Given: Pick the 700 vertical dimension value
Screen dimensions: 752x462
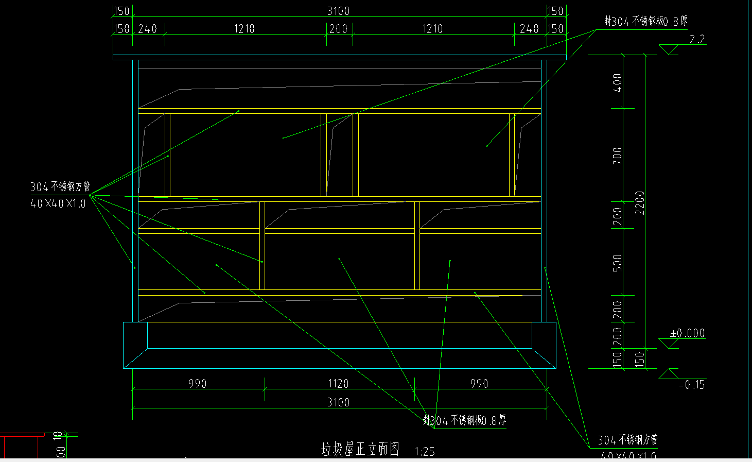Looking at the screenshot, I should [x=618, y=156].
